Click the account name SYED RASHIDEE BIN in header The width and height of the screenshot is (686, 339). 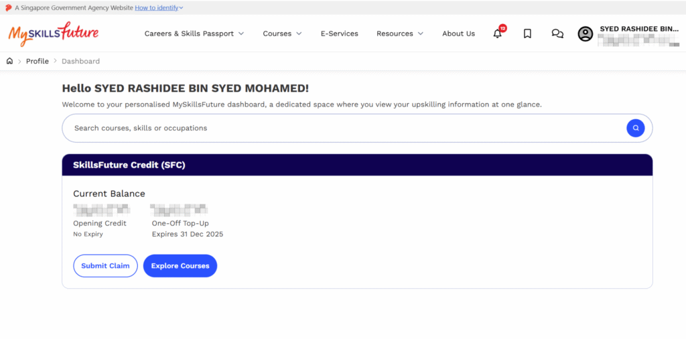coord(638,29)
